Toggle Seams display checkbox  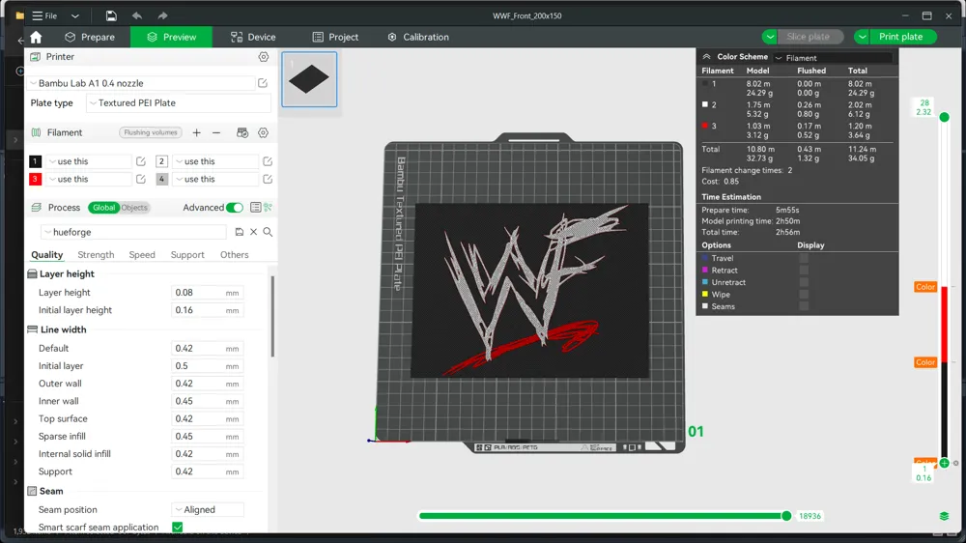click(804, 306)
